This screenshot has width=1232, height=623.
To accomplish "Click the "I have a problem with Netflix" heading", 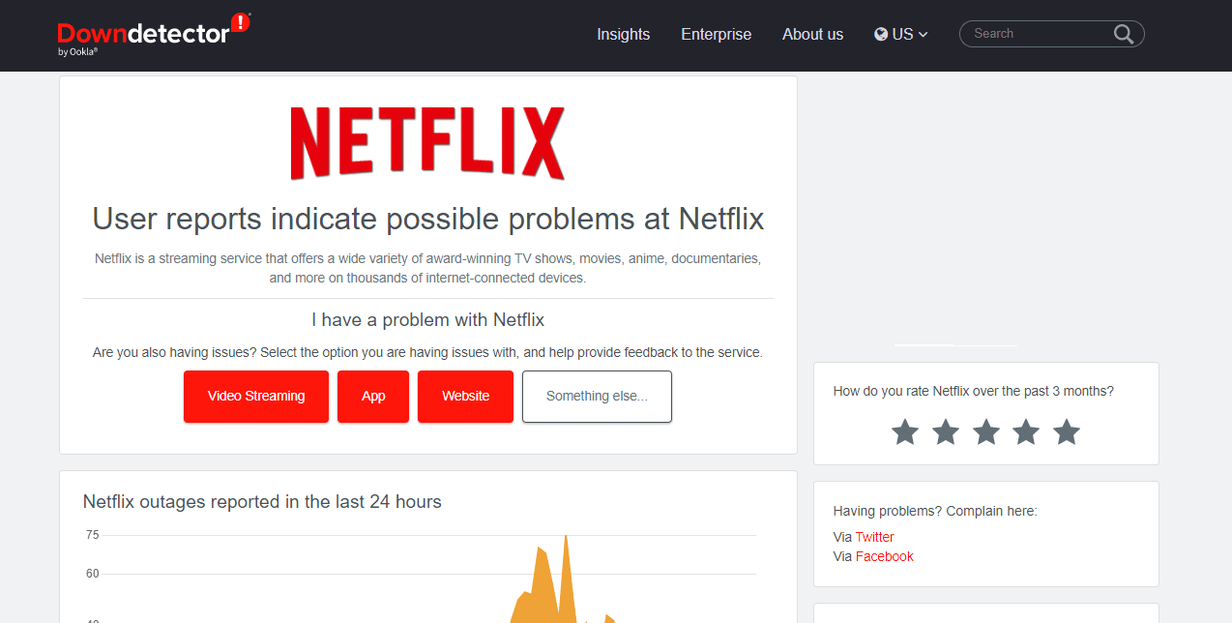I will click(x=428, y=319).
